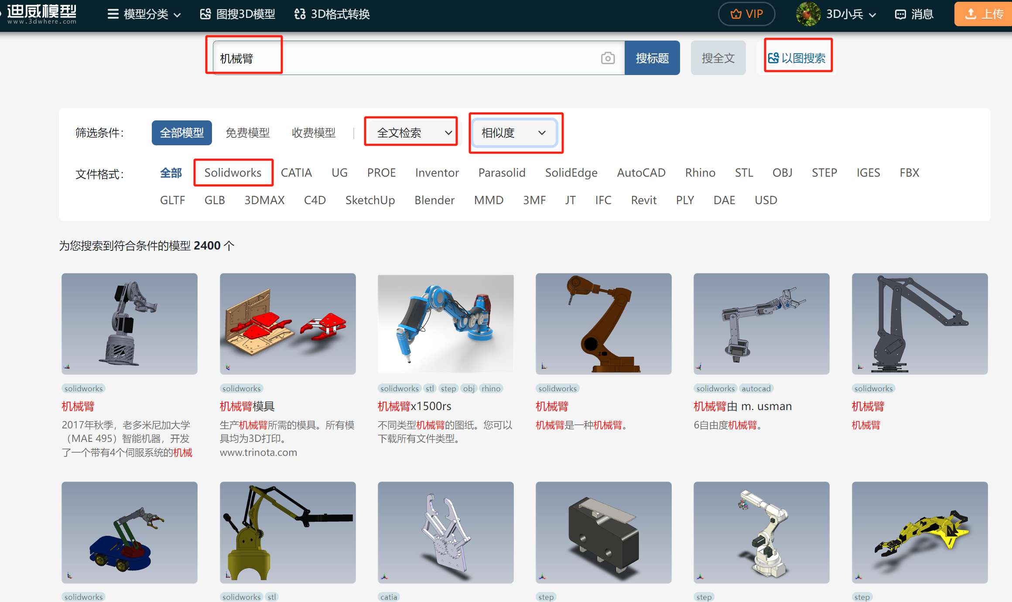Image resolution: width=1012 pixels, height=602 pixels.
Task: Select the 免费模型 filter option
Action: tap(247, 133)
